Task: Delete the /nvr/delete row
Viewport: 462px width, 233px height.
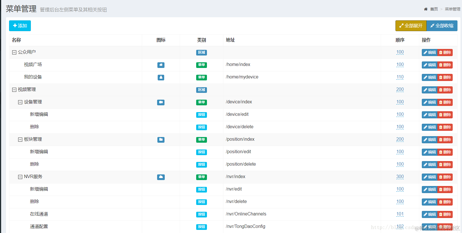Action: (445, 202)
